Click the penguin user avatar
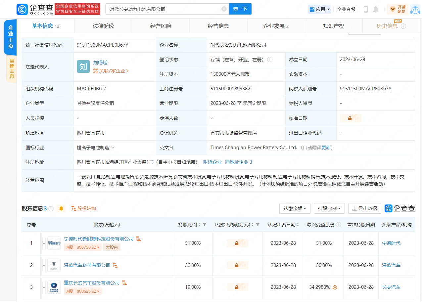Viewport: 422px width, 304px height. [x=415, y=9]
